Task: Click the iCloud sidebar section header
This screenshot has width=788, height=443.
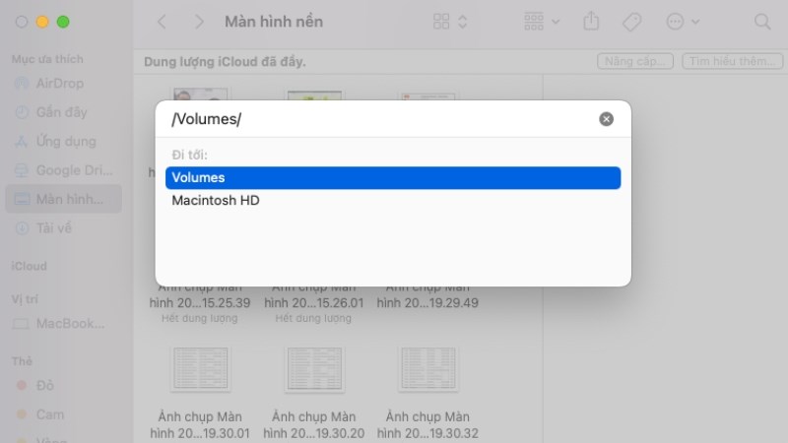Action: coord(30,266)
